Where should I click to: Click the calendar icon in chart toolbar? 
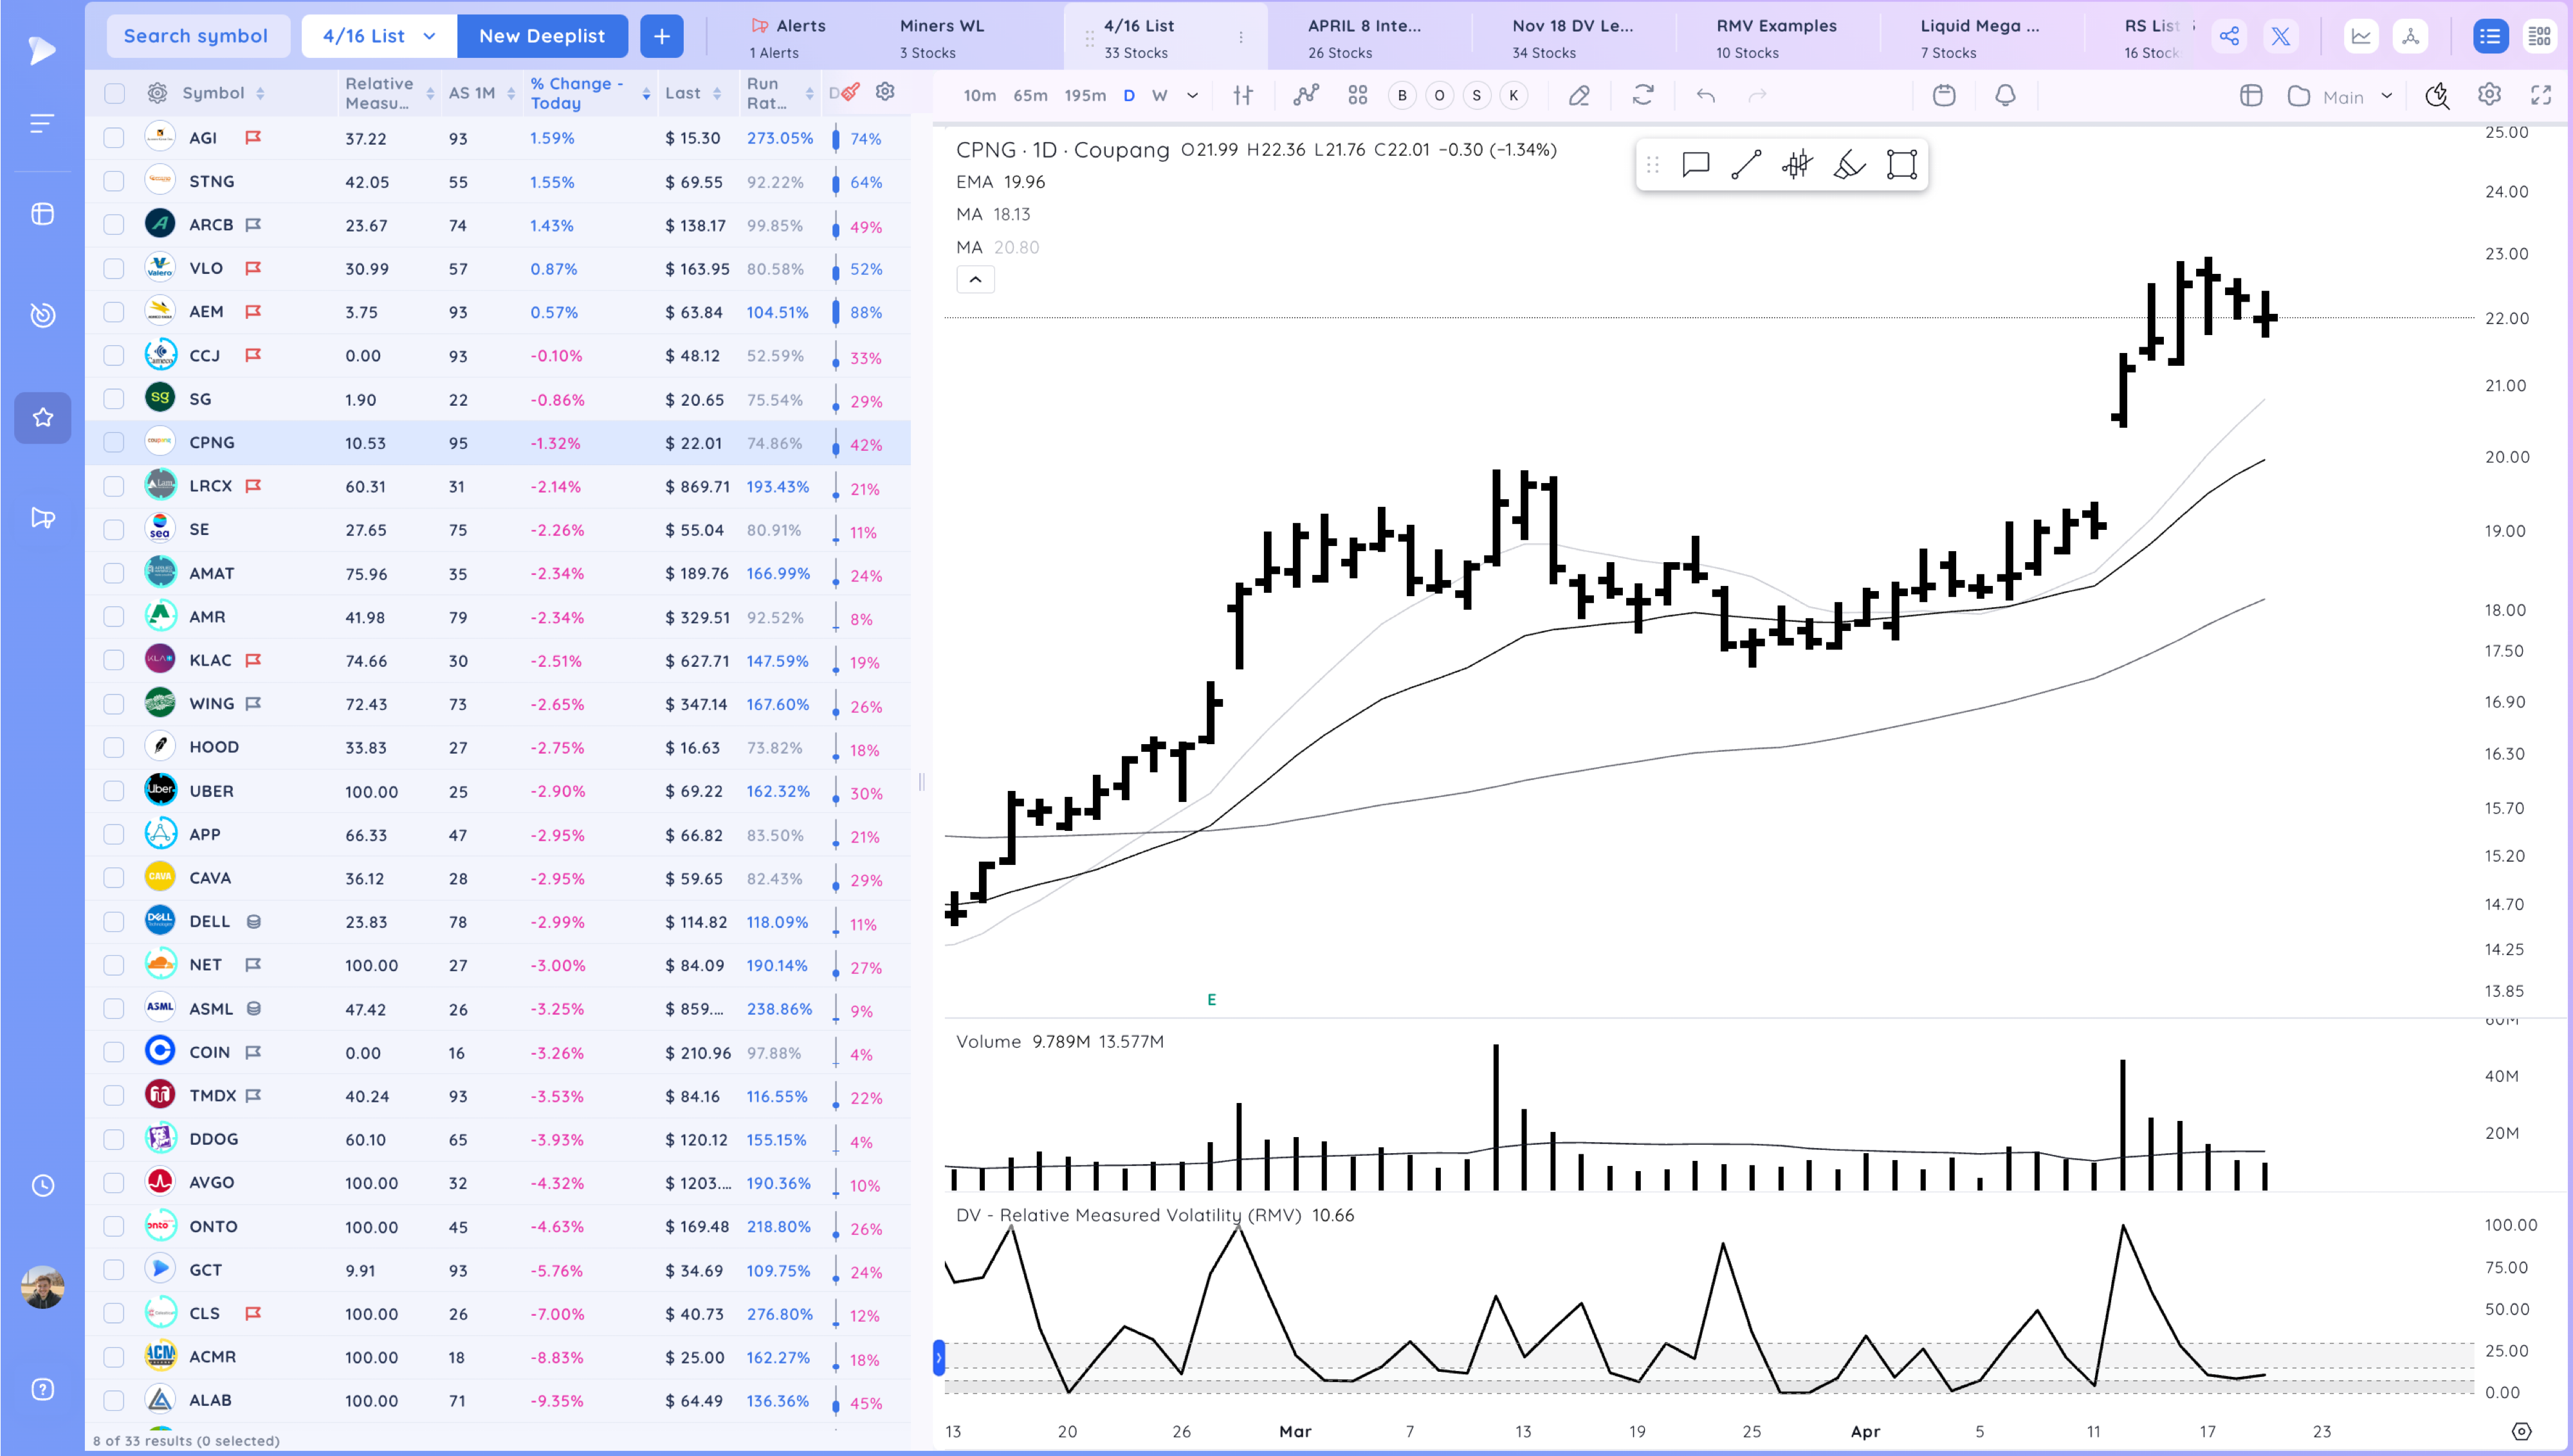(x=1944, y=95)
